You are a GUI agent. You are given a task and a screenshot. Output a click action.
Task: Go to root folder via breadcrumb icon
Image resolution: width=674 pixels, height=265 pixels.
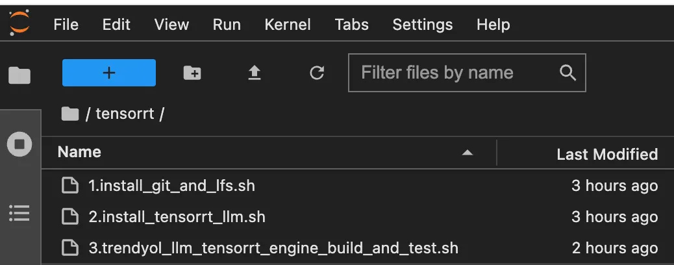70,114
